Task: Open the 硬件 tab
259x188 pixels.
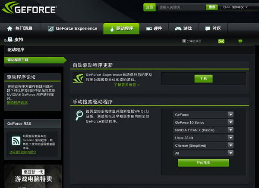Action: pyautogui.click(x=154, y=29)
